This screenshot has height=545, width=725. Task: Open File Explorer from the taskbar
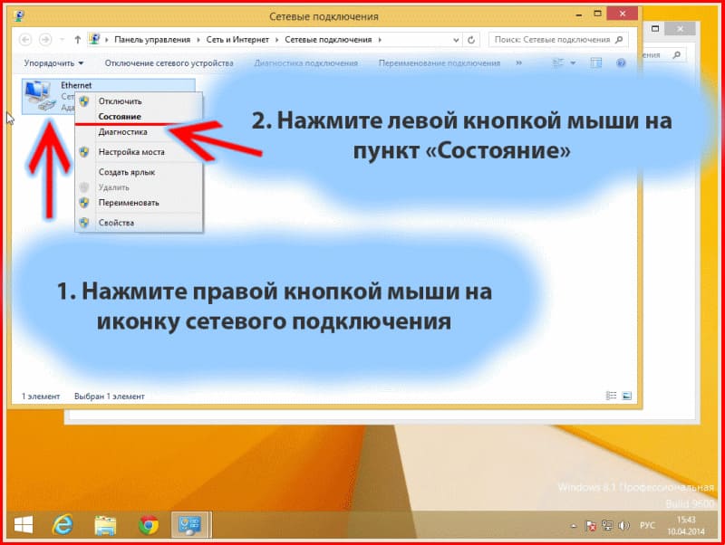coord(105,525)
